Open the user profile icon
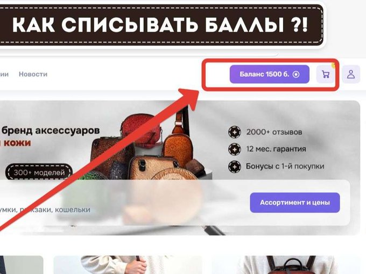 pyautogui.click(x=351, y=74)
